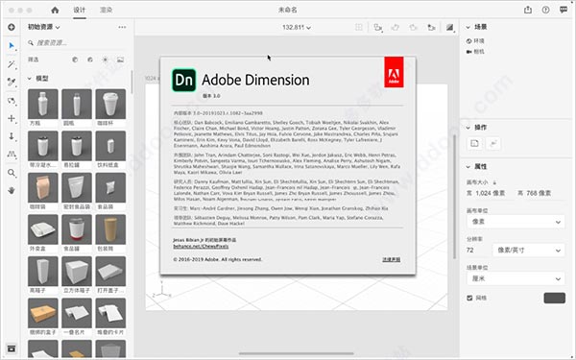
Task: Click the camera undo icon
Action: click(396, 27)
